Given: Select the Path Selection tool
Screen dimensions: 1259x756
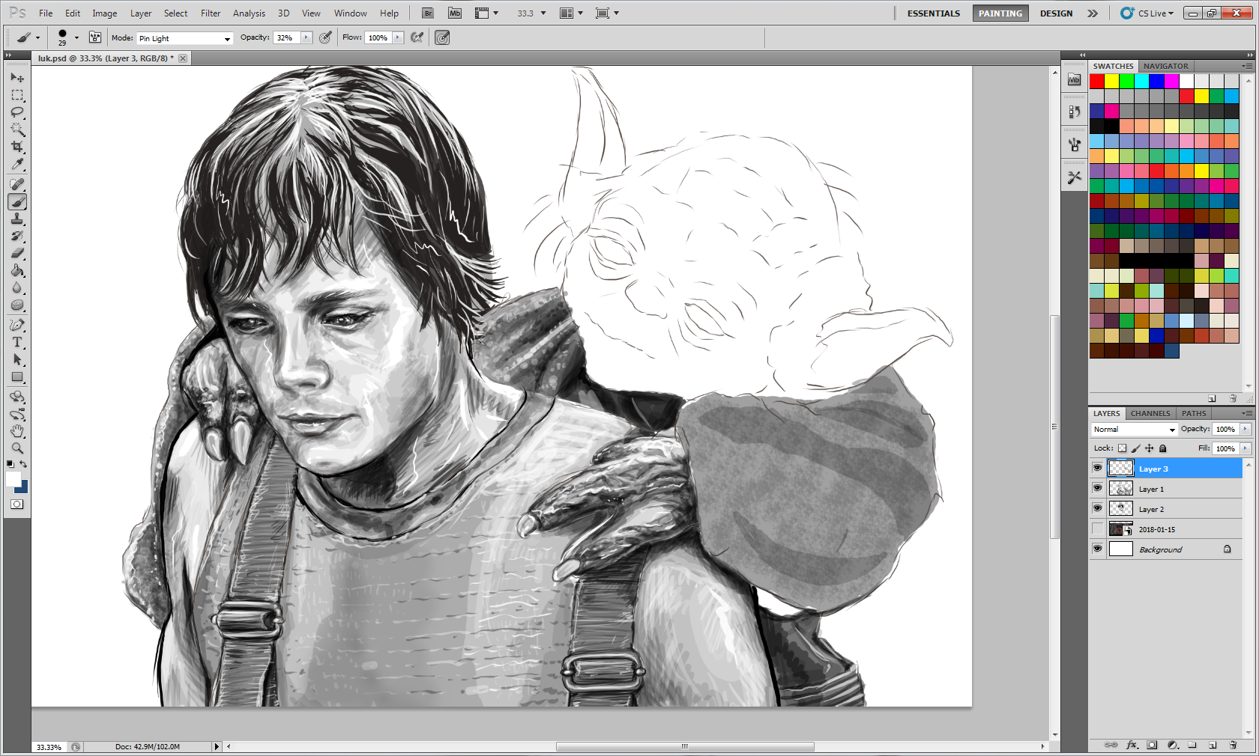Looking at the screenshot, I should click(17, 359).
